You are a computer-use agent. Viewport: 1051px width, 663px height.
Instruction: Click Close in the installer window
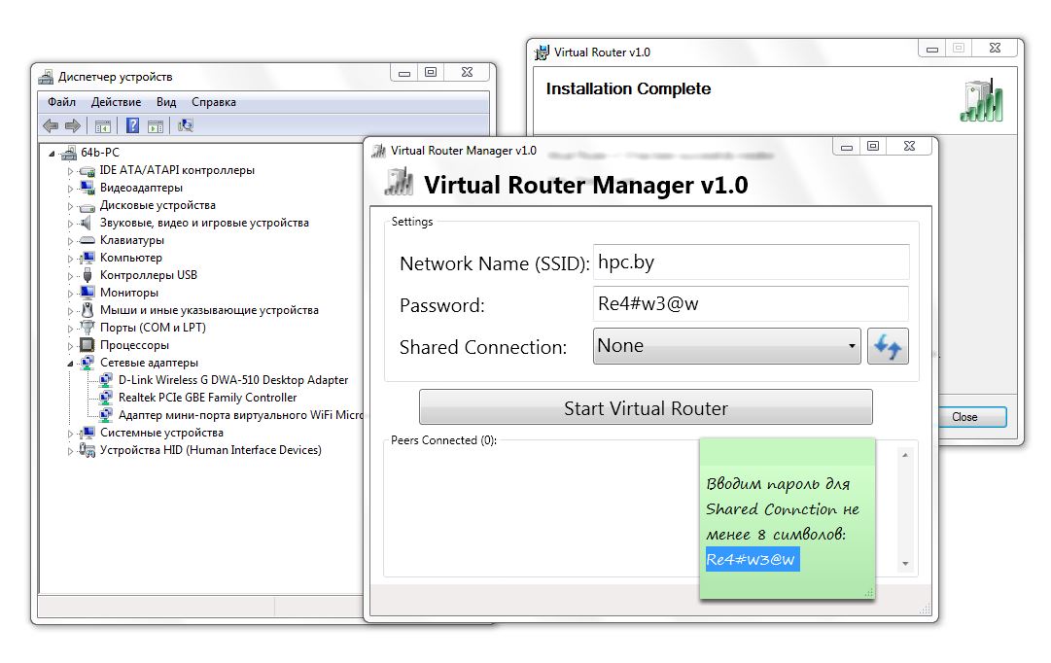(964, 416)
